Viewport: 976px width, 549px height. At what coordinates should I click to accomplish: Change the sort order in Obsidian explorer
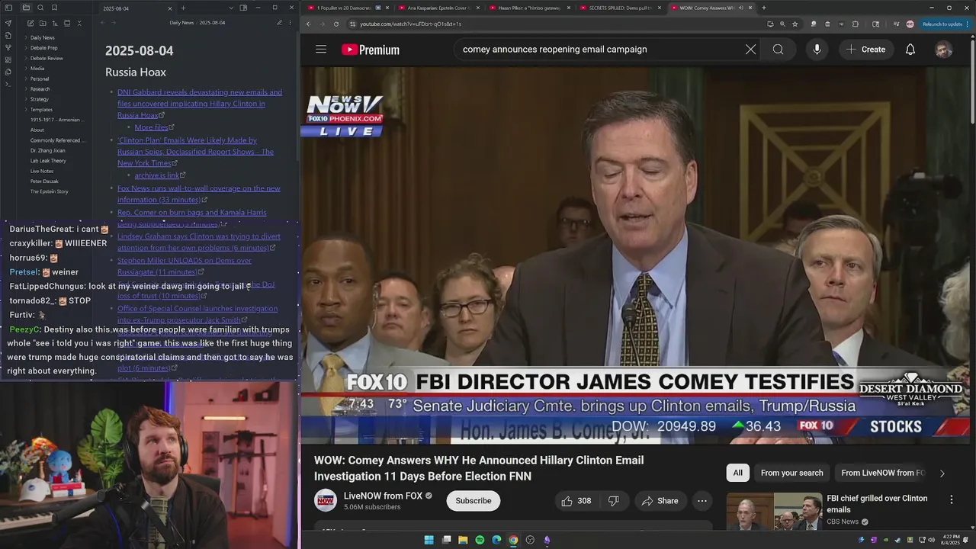pos(53,23)
